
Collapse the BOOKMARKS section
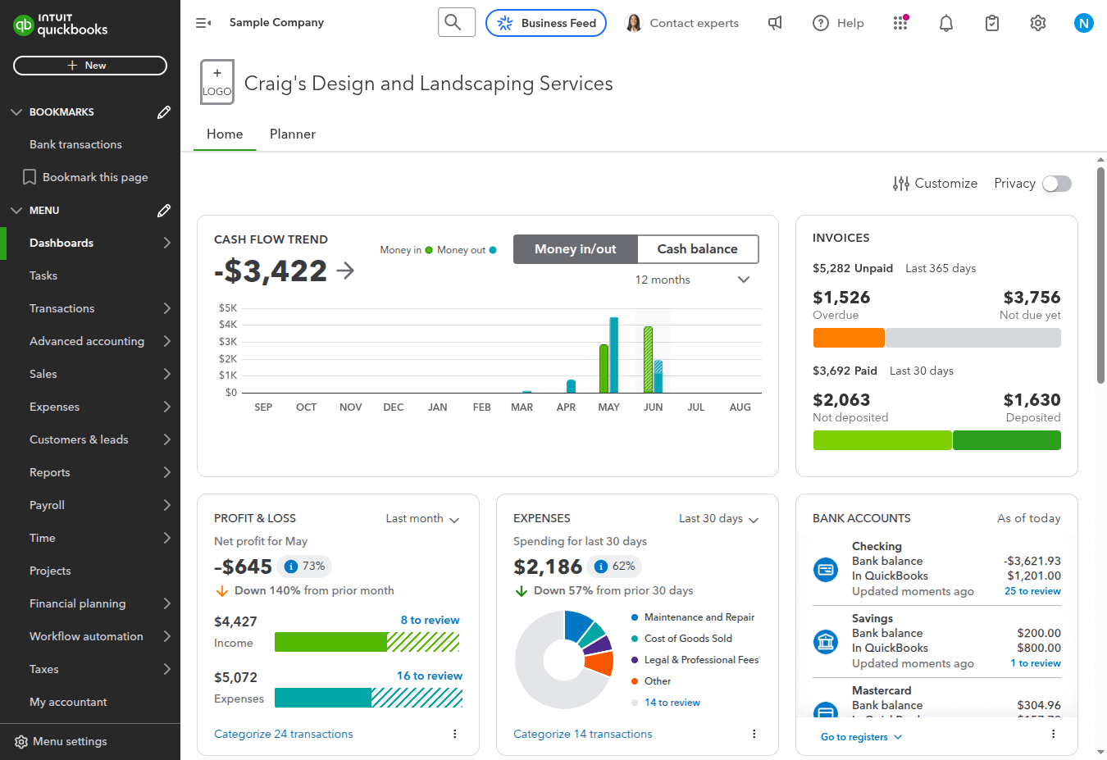click(16, 112)
